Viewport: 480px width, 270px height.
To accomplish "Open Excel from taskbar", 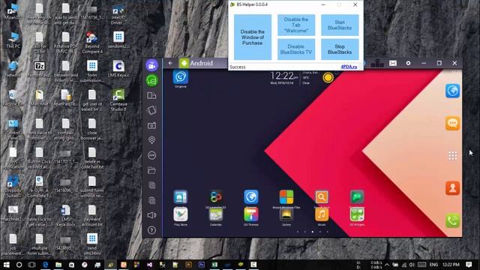I will click(214, 265).
